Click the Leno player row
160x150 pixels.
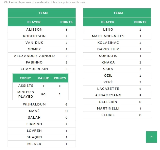pyautogui.click(x=117, y=30)
